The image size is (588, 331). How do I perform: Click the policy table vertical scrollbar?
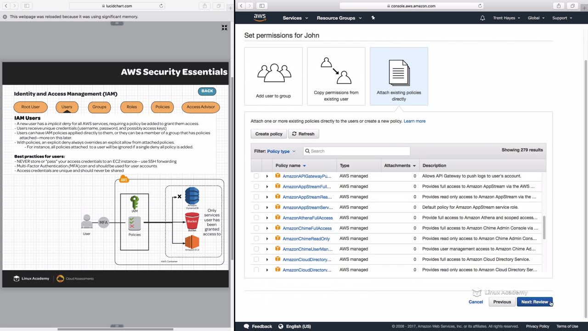tap(544, 228)
